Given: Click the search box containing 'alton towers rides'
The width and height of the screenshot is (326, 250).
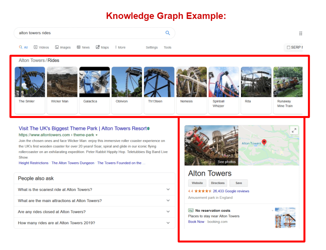Looking at the screenshot, I should (x=94, y=33).
